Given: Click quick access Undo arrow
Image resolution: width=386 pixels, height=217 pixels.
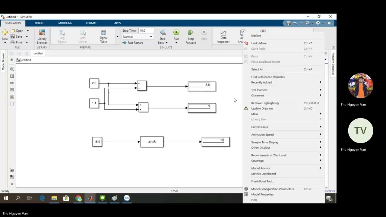Looking at the screenshot, I should [295, 23].
